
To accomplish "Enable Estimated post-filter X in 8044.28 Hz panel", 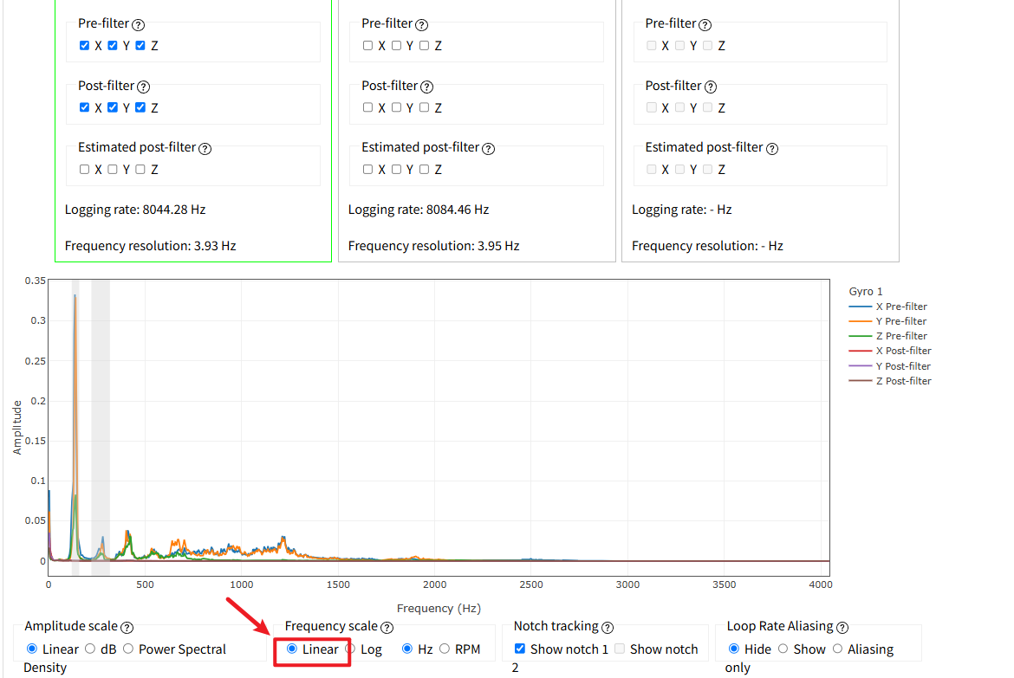I will point(84,170).
